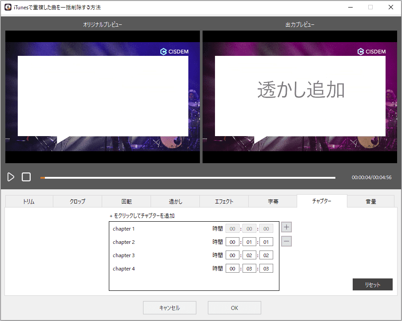The width and height of the screenshot is (402, 321).
Task: Open the クロップ tab
Action: coord(77,201)
